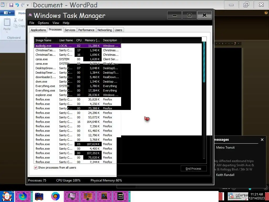269x202 pixels.
Task: Open the blue WordPad file menu button
Action: pos(7,13)
